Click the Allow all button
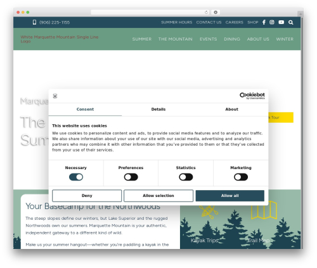 [x=230, y=196]
